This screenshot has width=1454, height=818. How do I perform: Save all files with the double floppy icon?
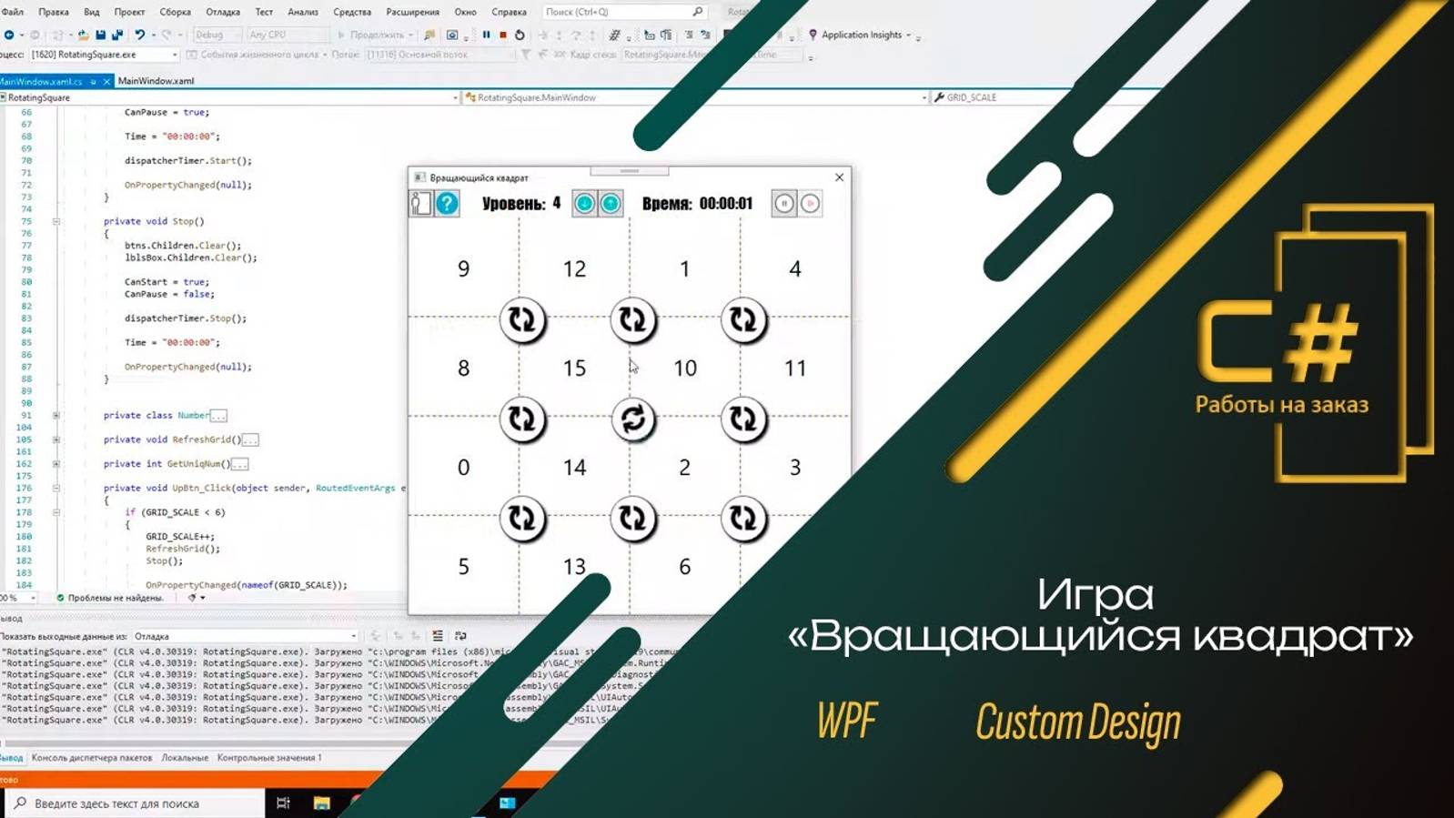coord(116,35)
